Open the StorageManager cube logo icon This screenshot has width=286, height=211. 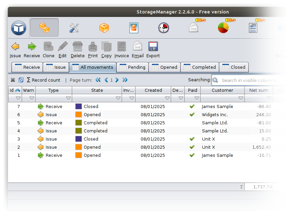point(19,28)
